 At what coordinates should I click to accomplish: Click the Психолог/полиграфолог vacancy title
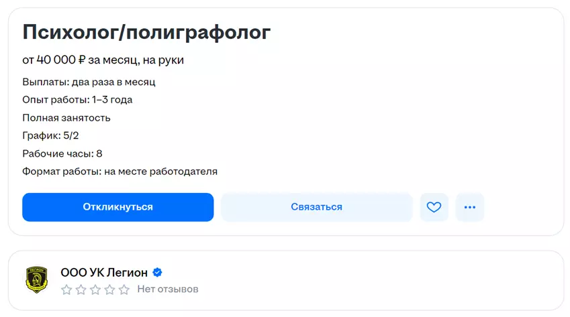146,31
